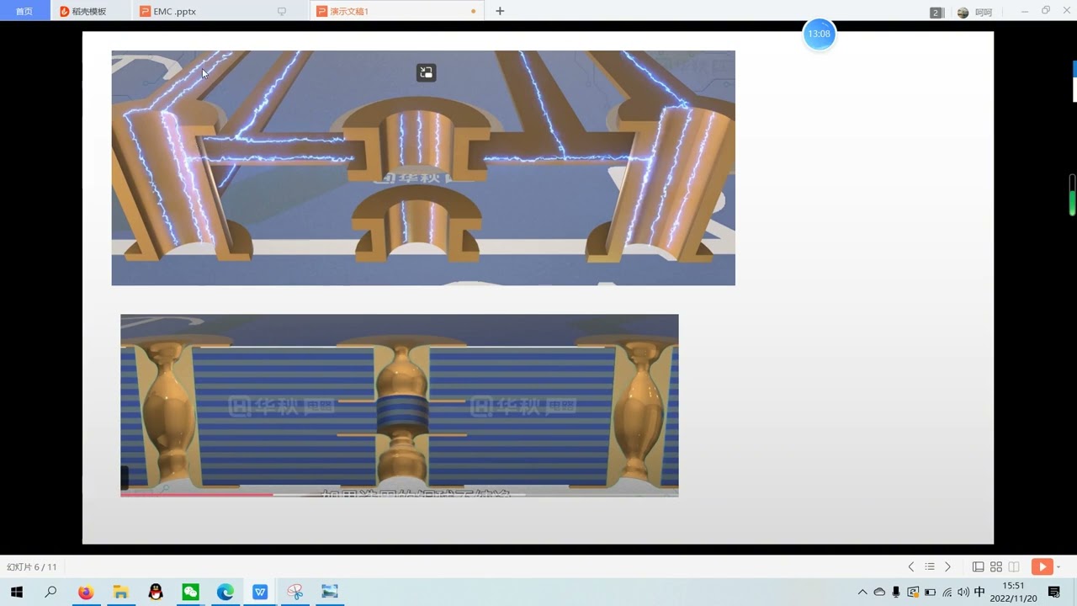Viewport: 1077px width, 606px height.
Task: Open the Windows Start menu
Action: (17, 593)
